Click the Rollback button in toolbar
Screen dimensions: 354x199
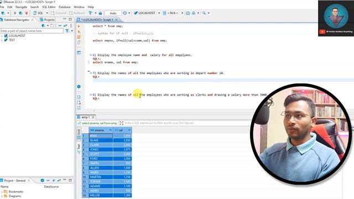tap(77, 13)
